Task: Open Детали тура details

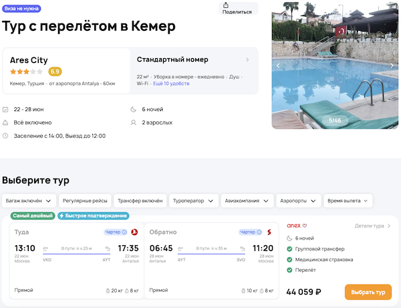Action: click(x=372, y=226)
